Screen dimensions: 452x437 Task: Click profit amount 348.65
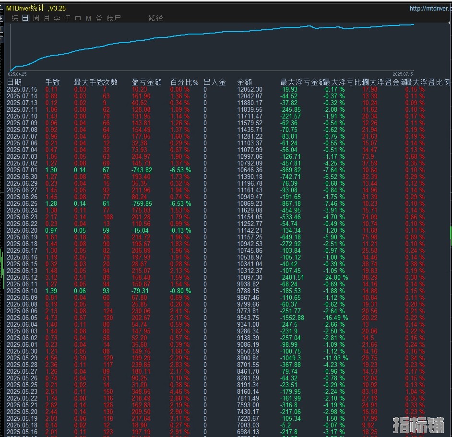[x=141, y=392]
